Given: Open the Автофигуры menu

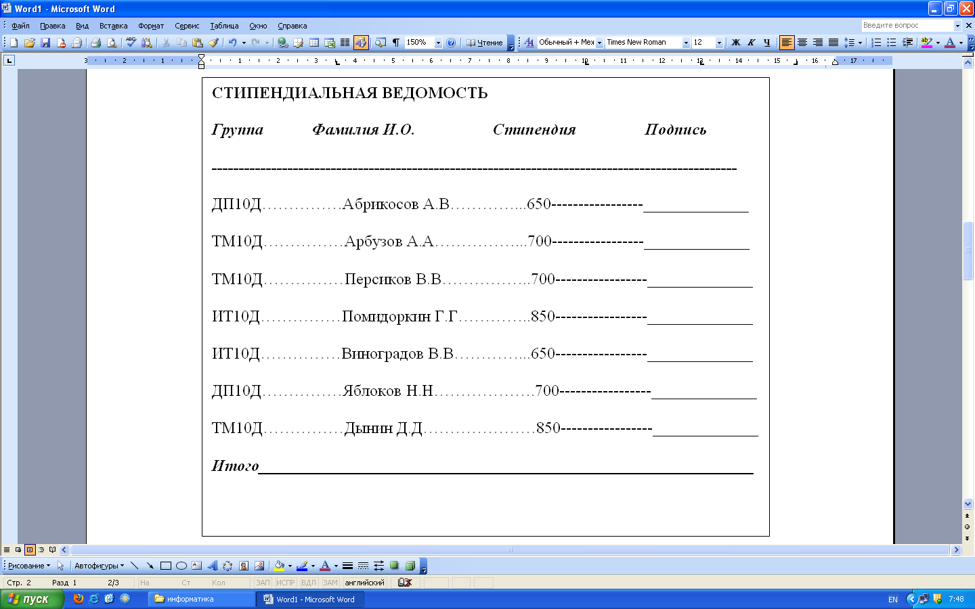Looking at the screenshot, I should (99, 566).
